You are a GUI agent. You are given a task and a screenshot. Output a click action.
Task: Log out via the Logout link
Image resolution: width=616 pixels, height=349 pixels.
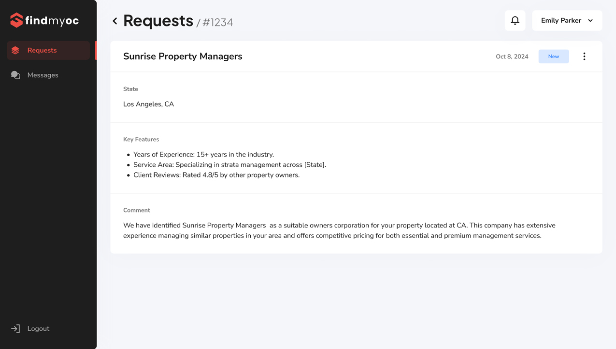tap(38, 329)
